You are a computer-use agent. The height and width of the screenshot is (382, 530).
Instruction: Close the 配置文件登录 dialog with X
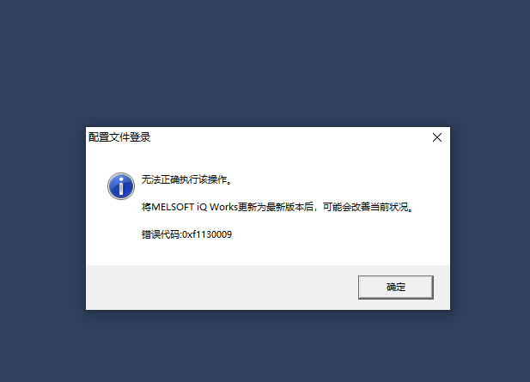click(x=437, y=137)
